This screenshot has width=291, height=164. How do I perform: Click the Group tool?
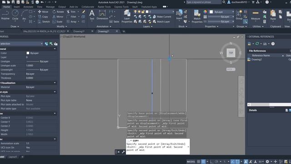tap(239, 15)
